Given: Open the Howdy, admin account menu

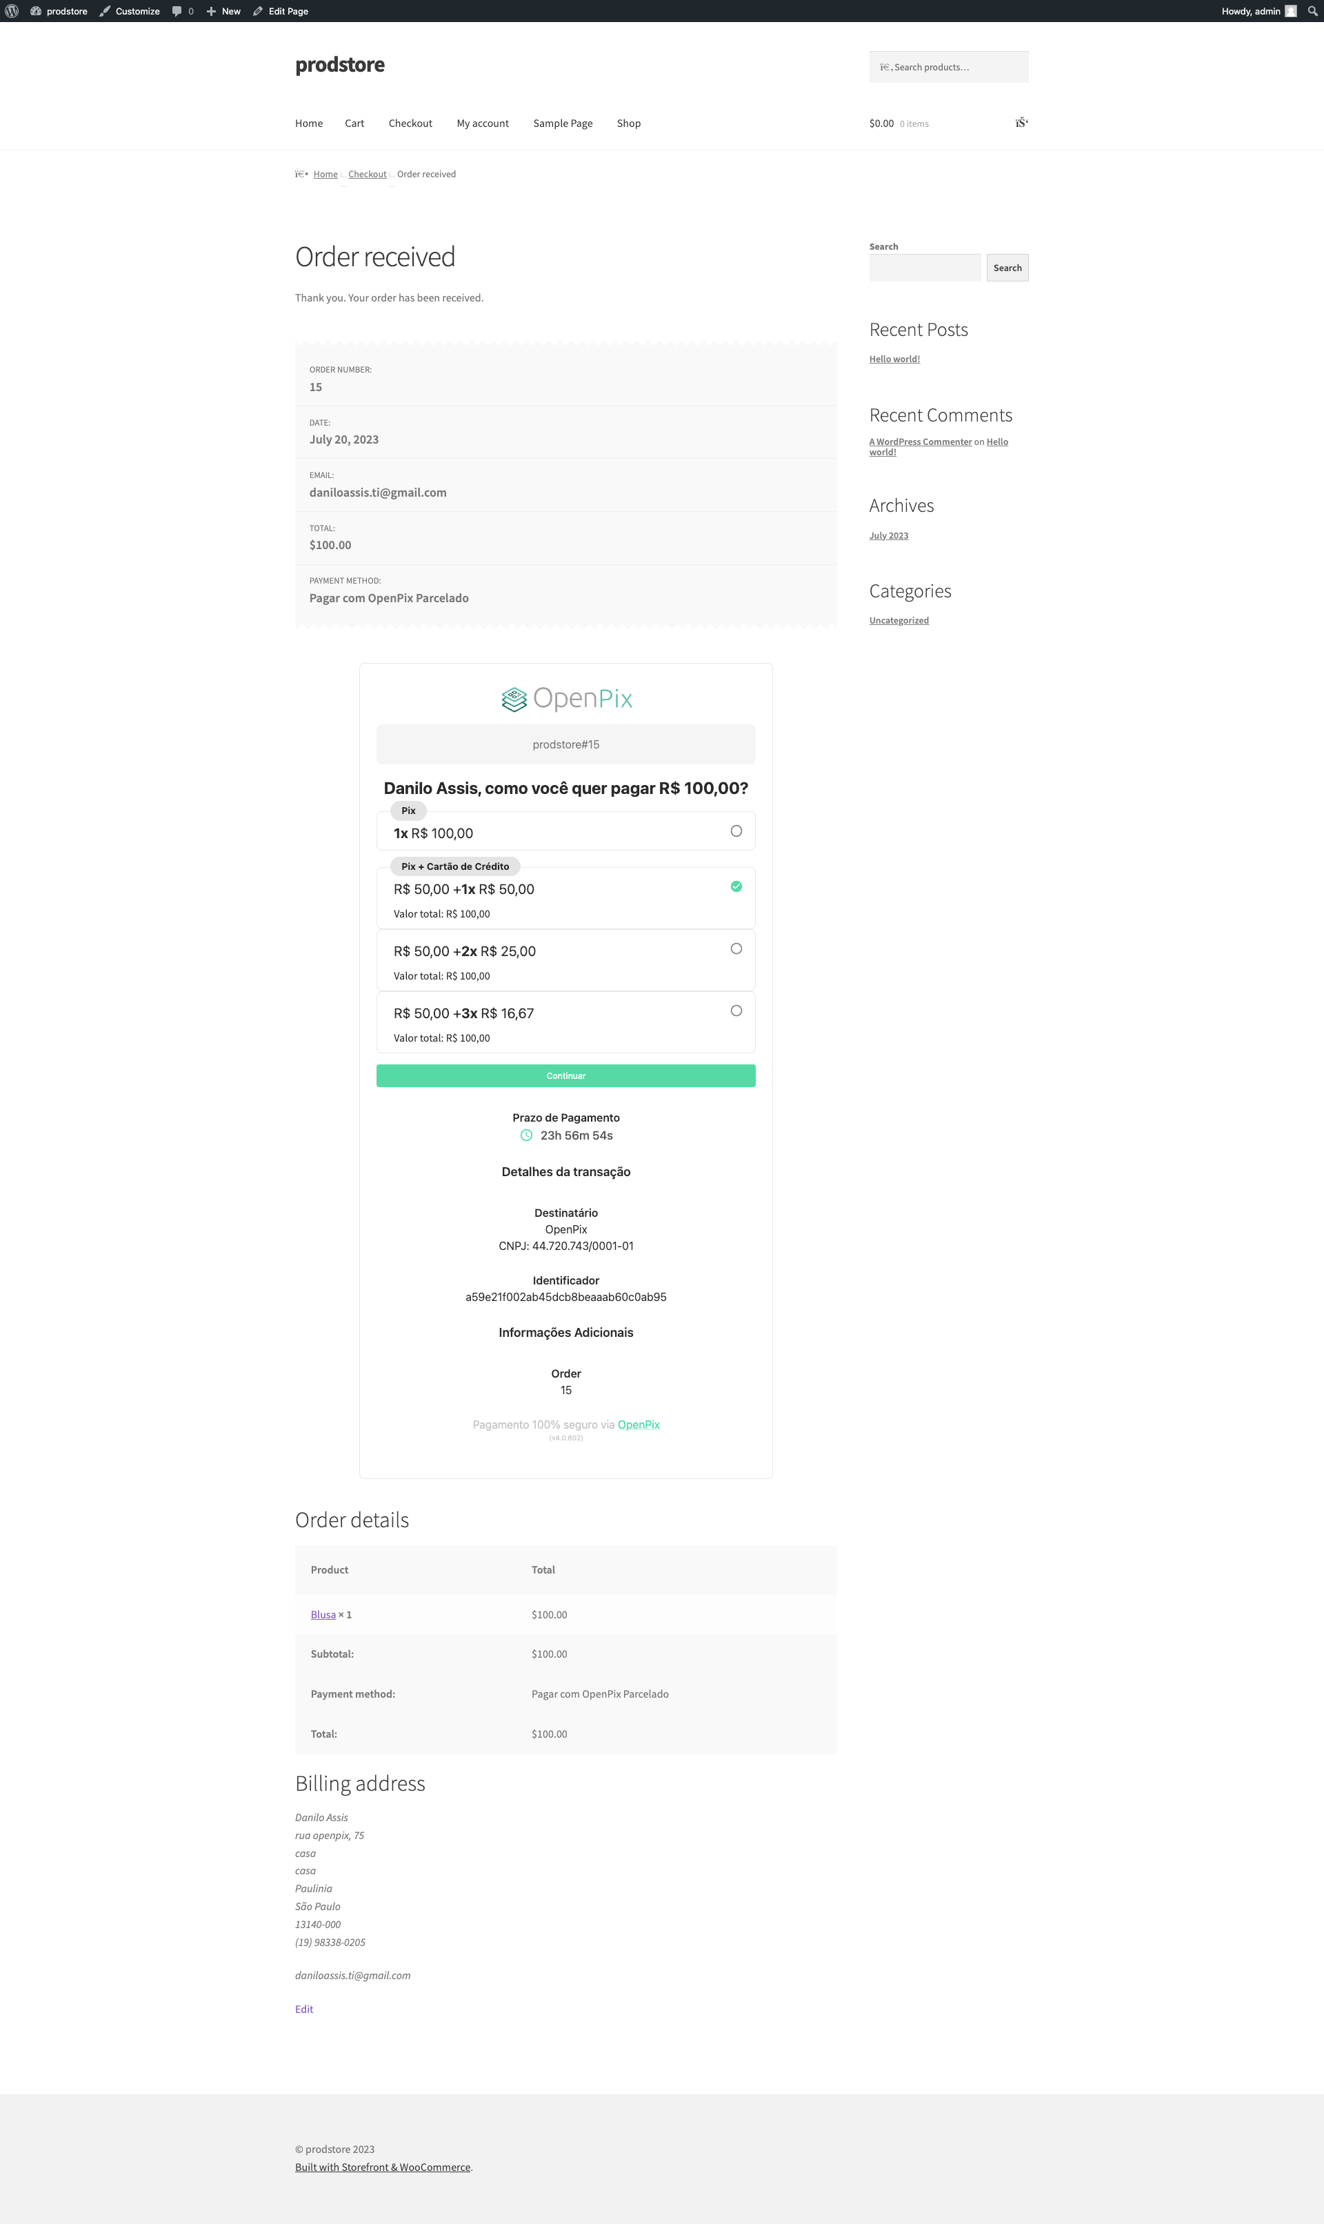Looking at the screenshot, I should click(1252, 11).
